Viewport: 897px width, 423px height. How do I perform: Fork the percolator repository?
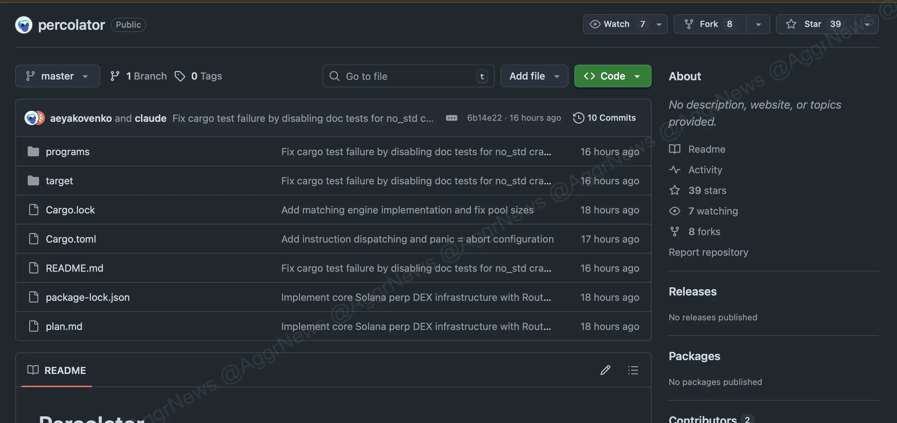coord(710,24)
